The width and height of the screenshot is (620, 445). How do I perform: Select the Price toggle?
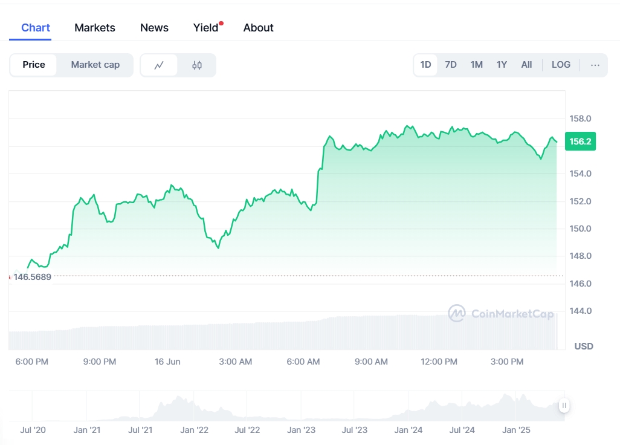tap(34, 65)
